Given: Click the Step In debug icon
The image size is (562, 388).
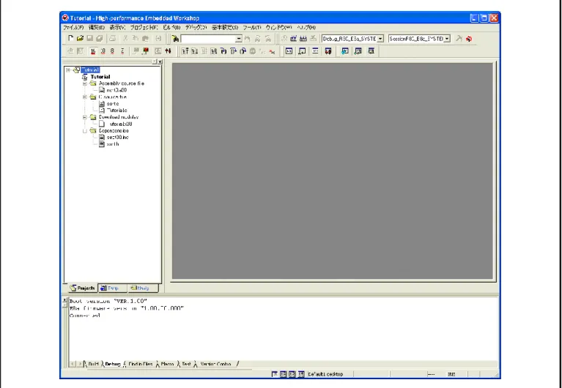Looking at the screenshot, I should (223, 51).
